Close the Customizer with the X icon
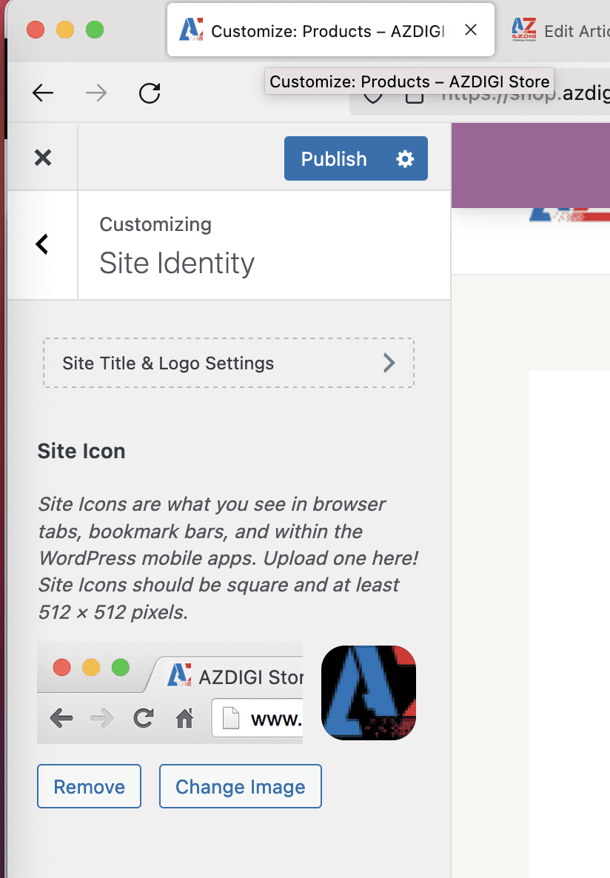Image resolution: width=610 pixels, height=878 pixels. pos(42,157)
